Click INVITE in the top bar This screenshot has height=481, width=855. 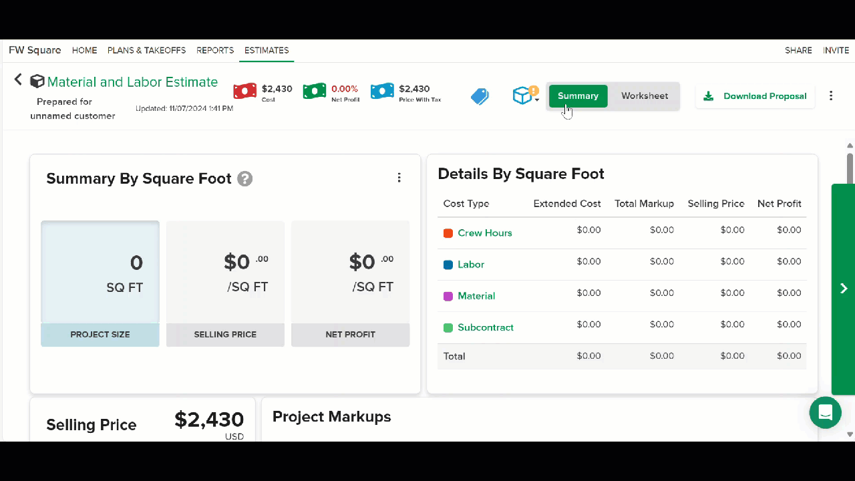pos(836,50)
